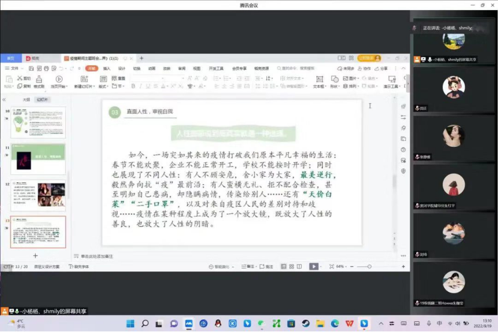Add new slide with plus below thumbnails
Viewport: 498px width, 332px height.
pyautogui.click(x=35, y=256)
